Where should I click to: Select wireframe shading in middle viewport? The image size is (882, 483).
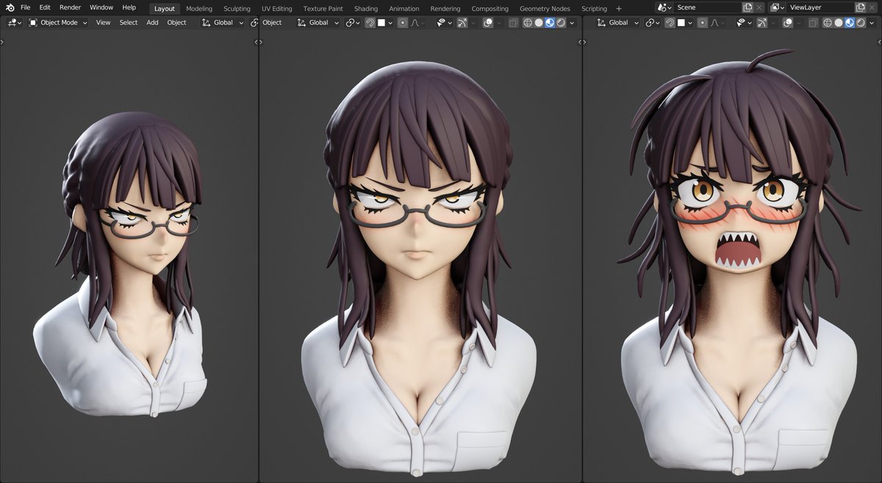(528, 23)
